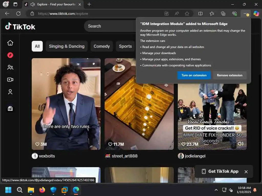The image size is (262, 196).
Task: Go back using browser back arrow
Action: pyautogui.click(x=7, y=14)
